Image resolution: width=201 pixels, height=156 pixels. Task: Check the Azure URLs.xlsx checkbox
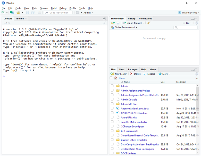(x=112, y=117)
